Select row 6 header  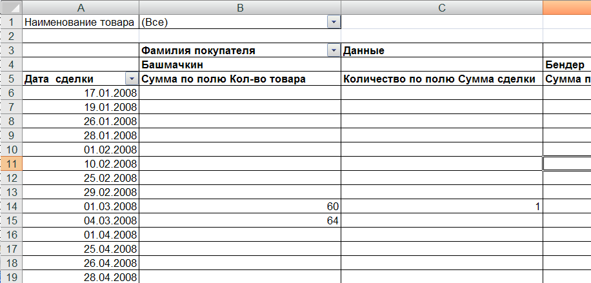12,93
